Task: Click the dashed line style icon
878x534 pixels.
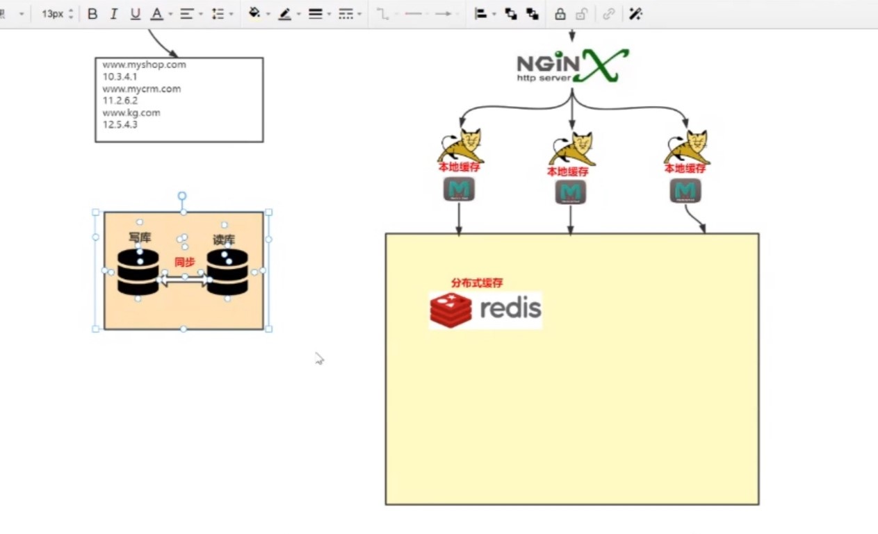Action: (345, 14)
